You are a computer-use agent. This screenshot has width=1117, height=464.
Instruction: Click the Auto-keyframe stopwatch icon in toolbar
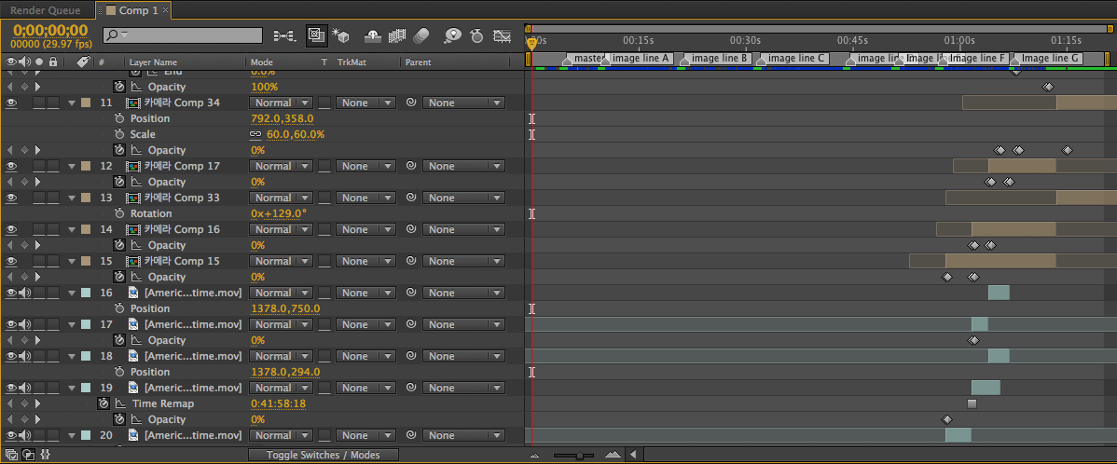click(x=476, y=35)
